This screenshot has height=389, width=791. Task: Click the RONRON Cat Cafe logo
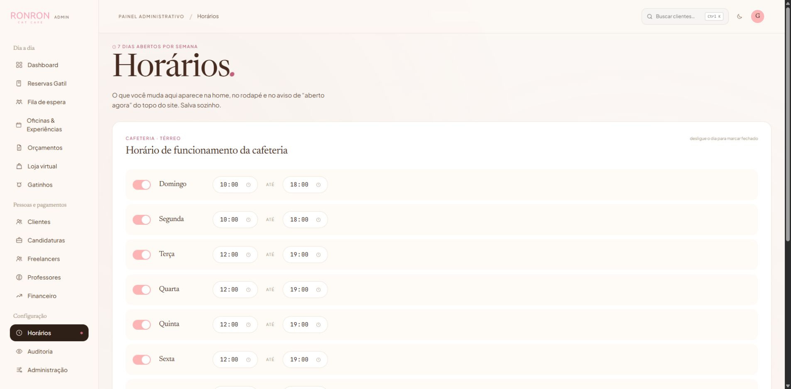tap(30, 17)
